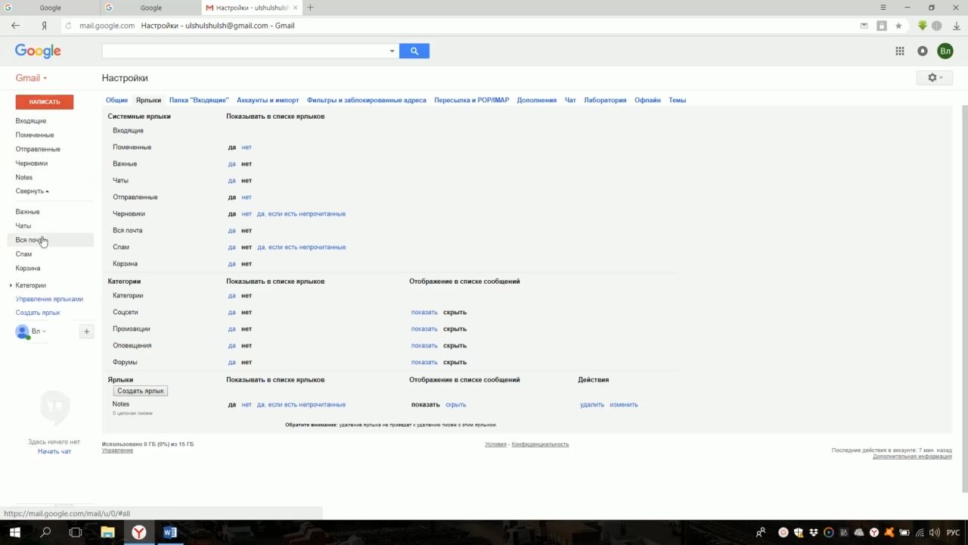This screenshot has width=968, height=545.
Task: Open the Google apps grid
Action: tap(899, 51)
